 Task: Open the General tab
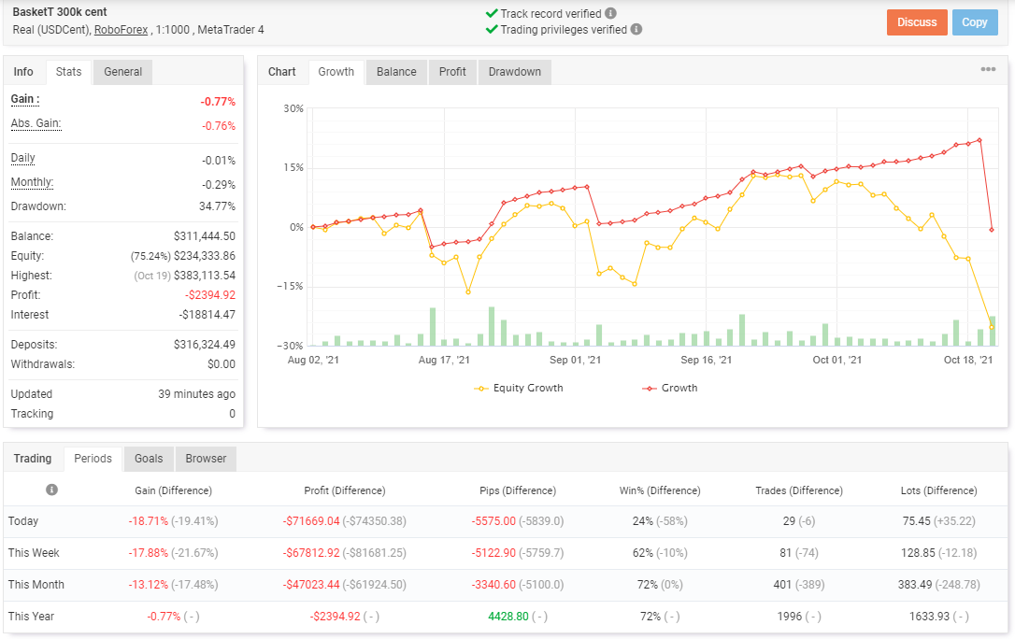(123, 72)
